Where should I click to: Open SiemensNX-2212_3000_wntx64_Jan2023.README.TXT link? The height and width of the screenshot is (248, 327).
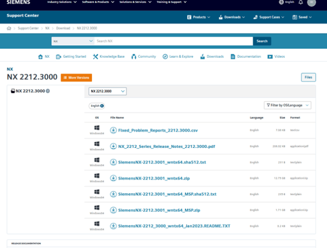(x=174, y=226)
